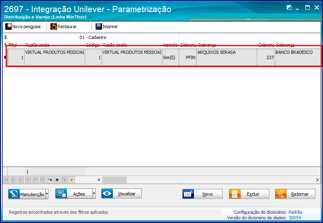Click the Nova pesquisa magnifier icon
323x223 pixels.
pos(8,27)
